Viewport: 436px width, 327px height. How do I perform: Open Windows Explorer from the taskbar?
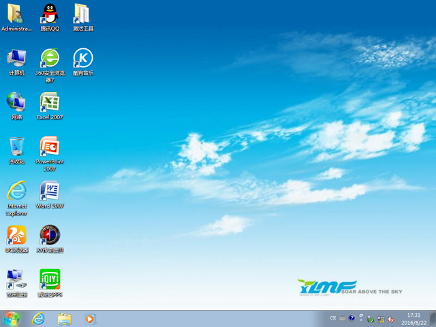(x=65, y=318)
